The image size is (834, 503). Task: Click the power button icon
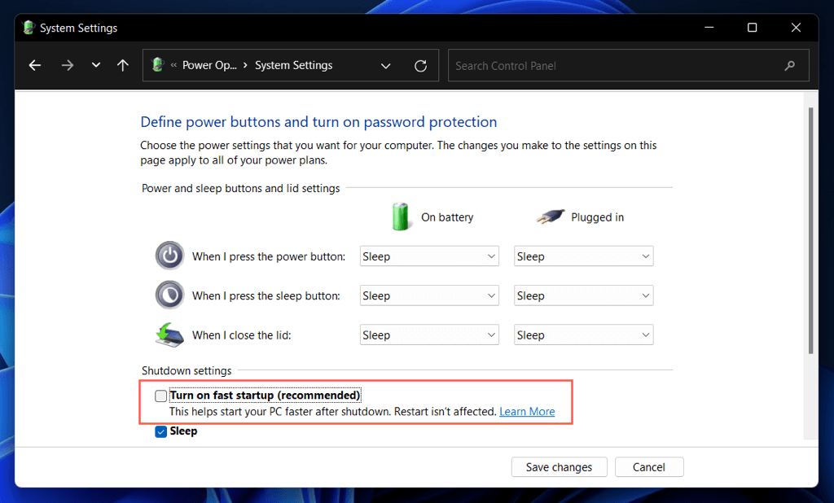[x=169, y=256]
